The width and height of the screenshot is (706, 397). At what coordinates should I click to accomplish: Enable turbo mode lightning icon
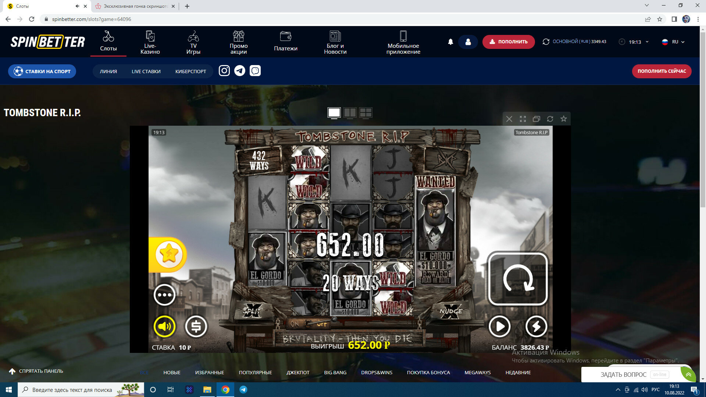536,326
